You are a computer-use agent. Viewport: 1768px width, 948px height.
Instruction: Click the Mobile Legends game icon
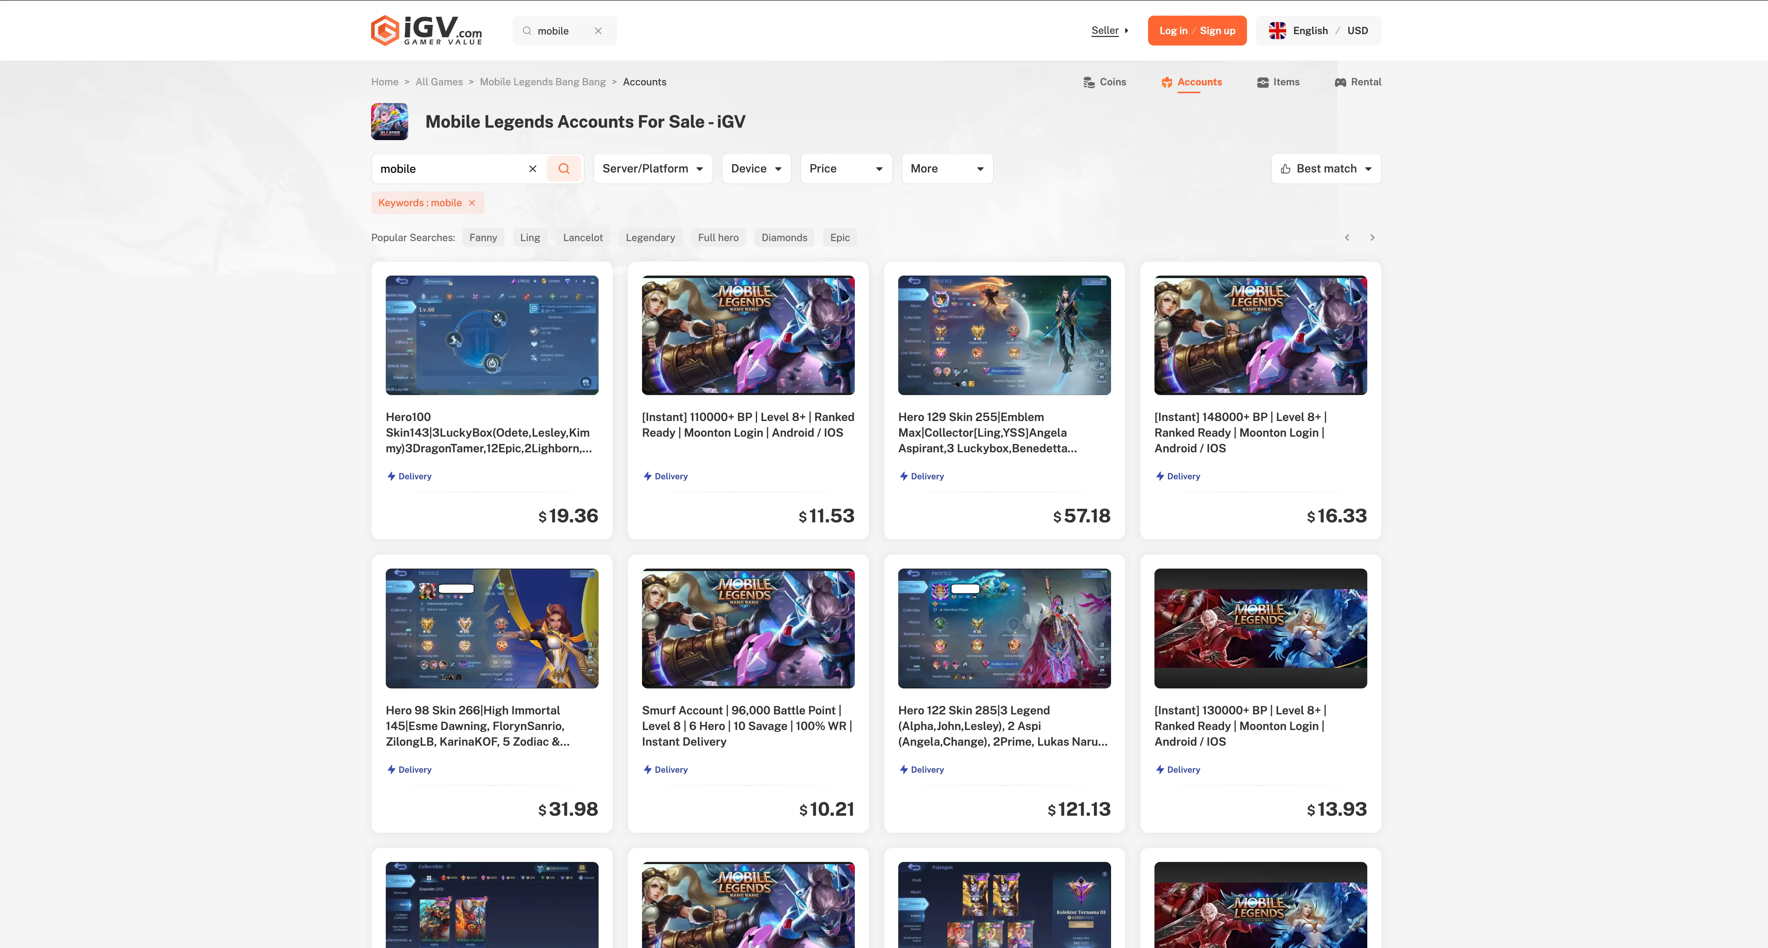[389, 121]
